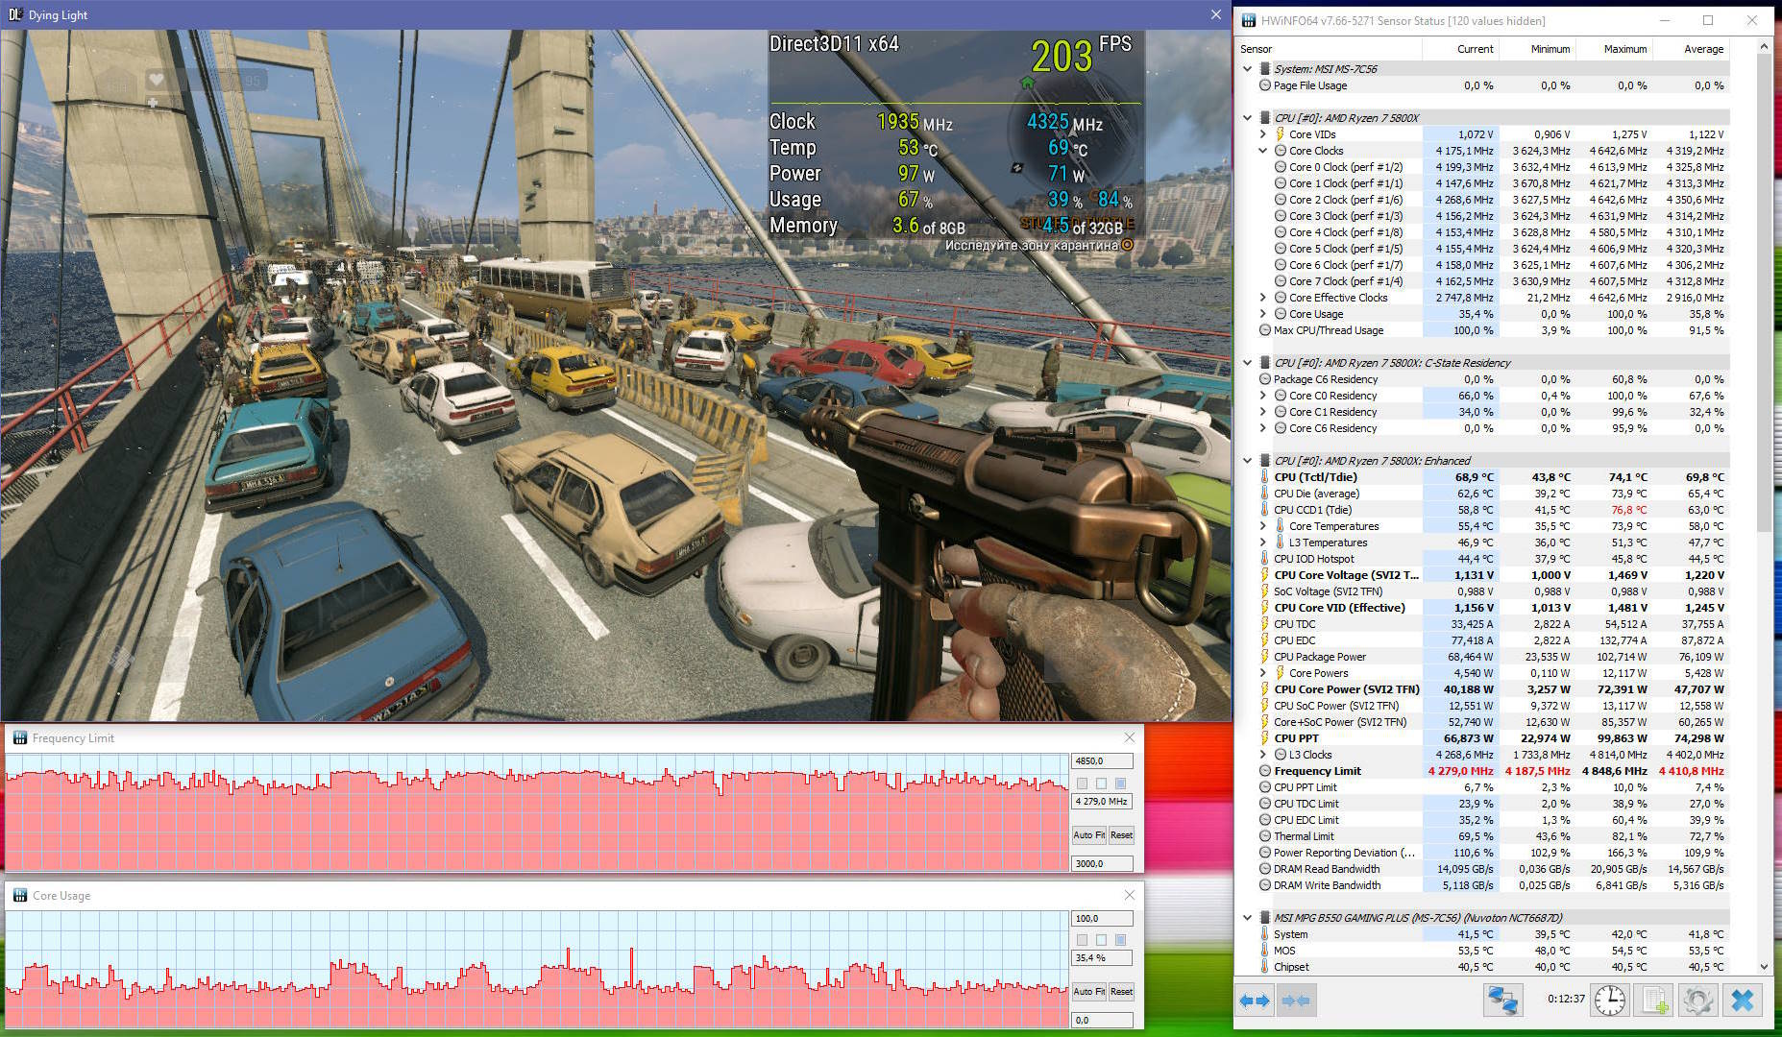Click Auto Fit in the Core Usage graph
1782x1037 pixels.
point(1089,992)
